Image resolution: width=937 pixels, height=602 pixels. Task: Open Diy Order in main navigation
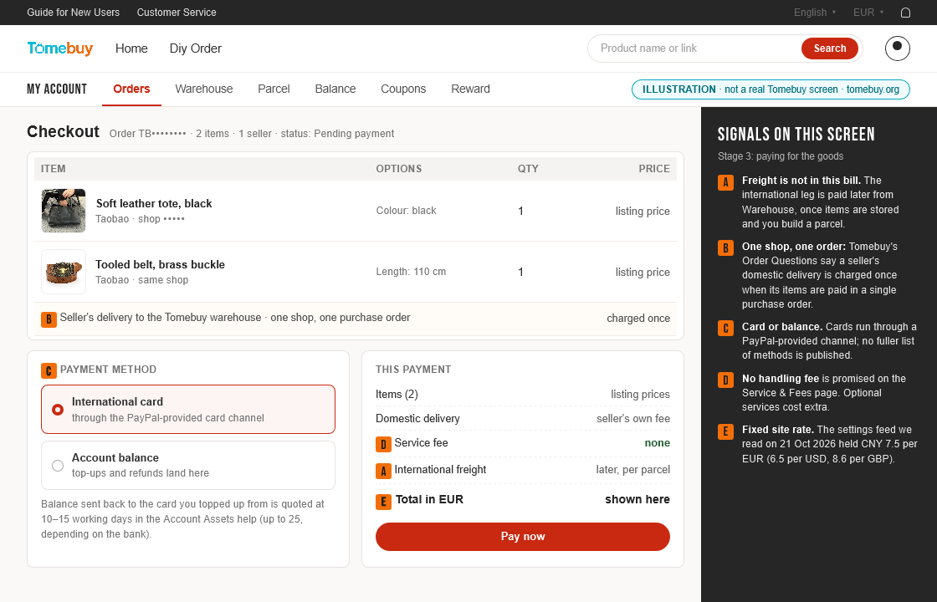point(196,48)
